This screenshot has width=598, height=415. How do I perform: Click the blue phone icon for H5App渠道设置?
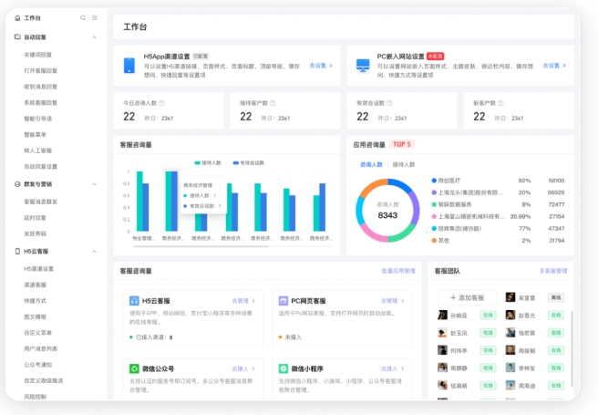tap(129, 66)
